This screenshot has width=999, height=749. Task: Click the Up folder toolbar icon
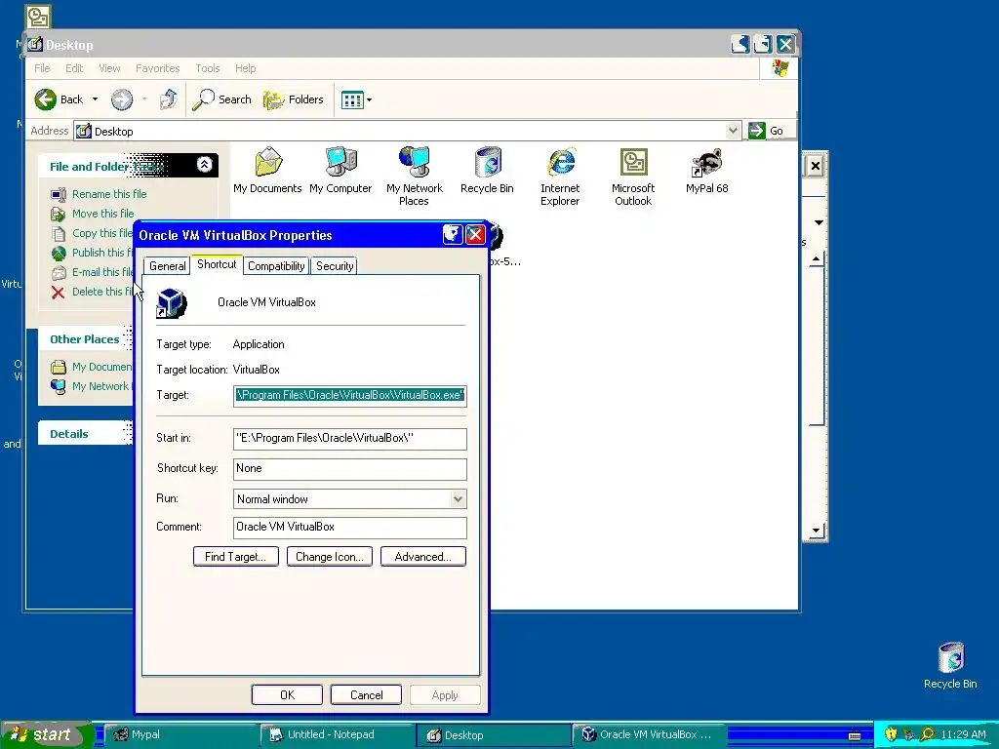(169, 99)
